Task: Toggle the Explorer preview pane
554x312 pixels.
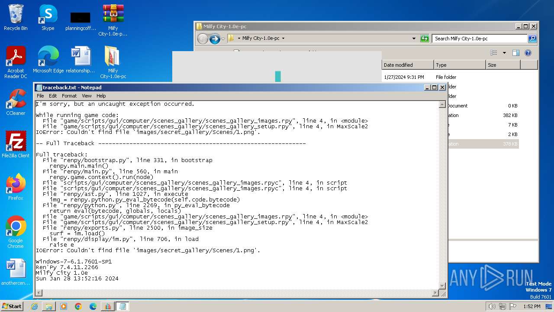Action: [516, 53]
